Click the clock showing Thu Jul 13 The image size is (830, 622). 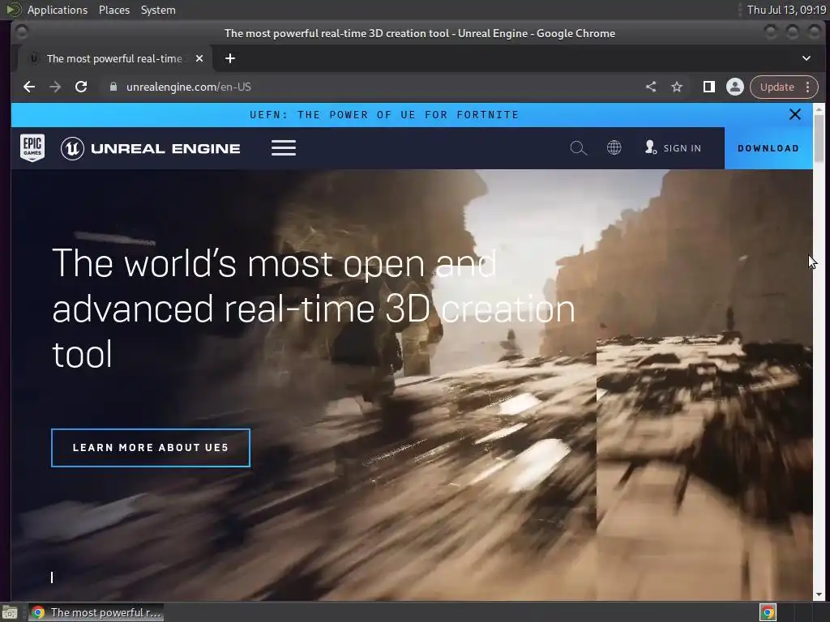point(786,10)
